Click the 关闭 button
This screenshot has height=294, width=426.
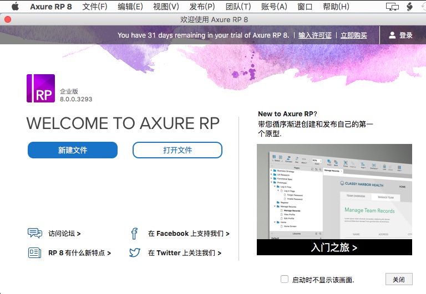pos(399,279)
